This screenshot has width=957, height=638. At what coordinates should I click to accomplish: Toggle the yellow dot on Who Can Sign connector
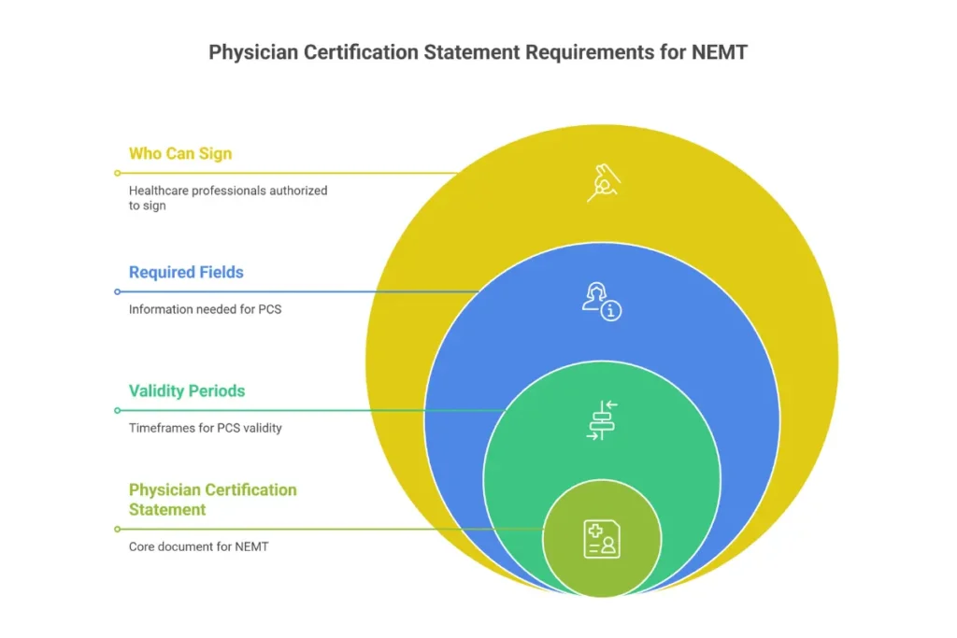pos(117,173)
